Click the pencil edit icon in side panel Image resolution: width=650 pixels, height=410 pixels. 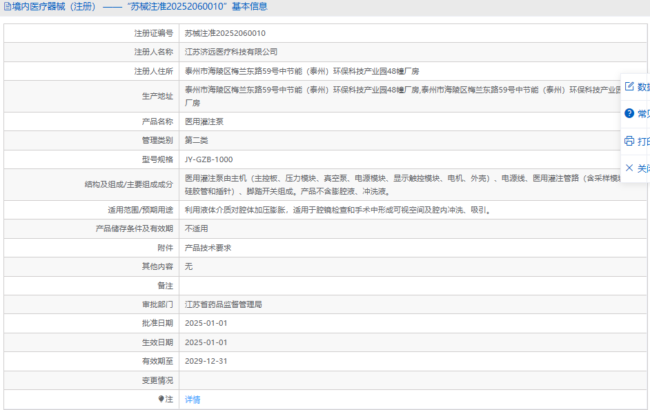click(629, 87)
